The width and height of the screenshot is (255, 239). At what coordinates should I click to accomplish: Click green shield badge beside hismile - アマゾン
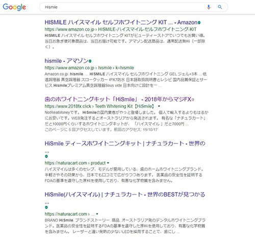tap(90, 61)
